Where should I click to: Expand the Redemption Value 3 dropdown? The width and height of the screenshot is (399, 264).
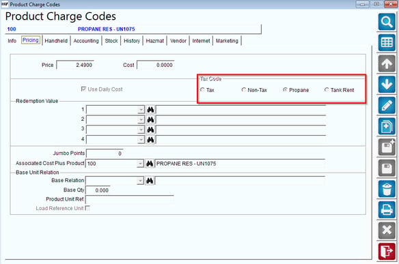click(x=141, y=130)
